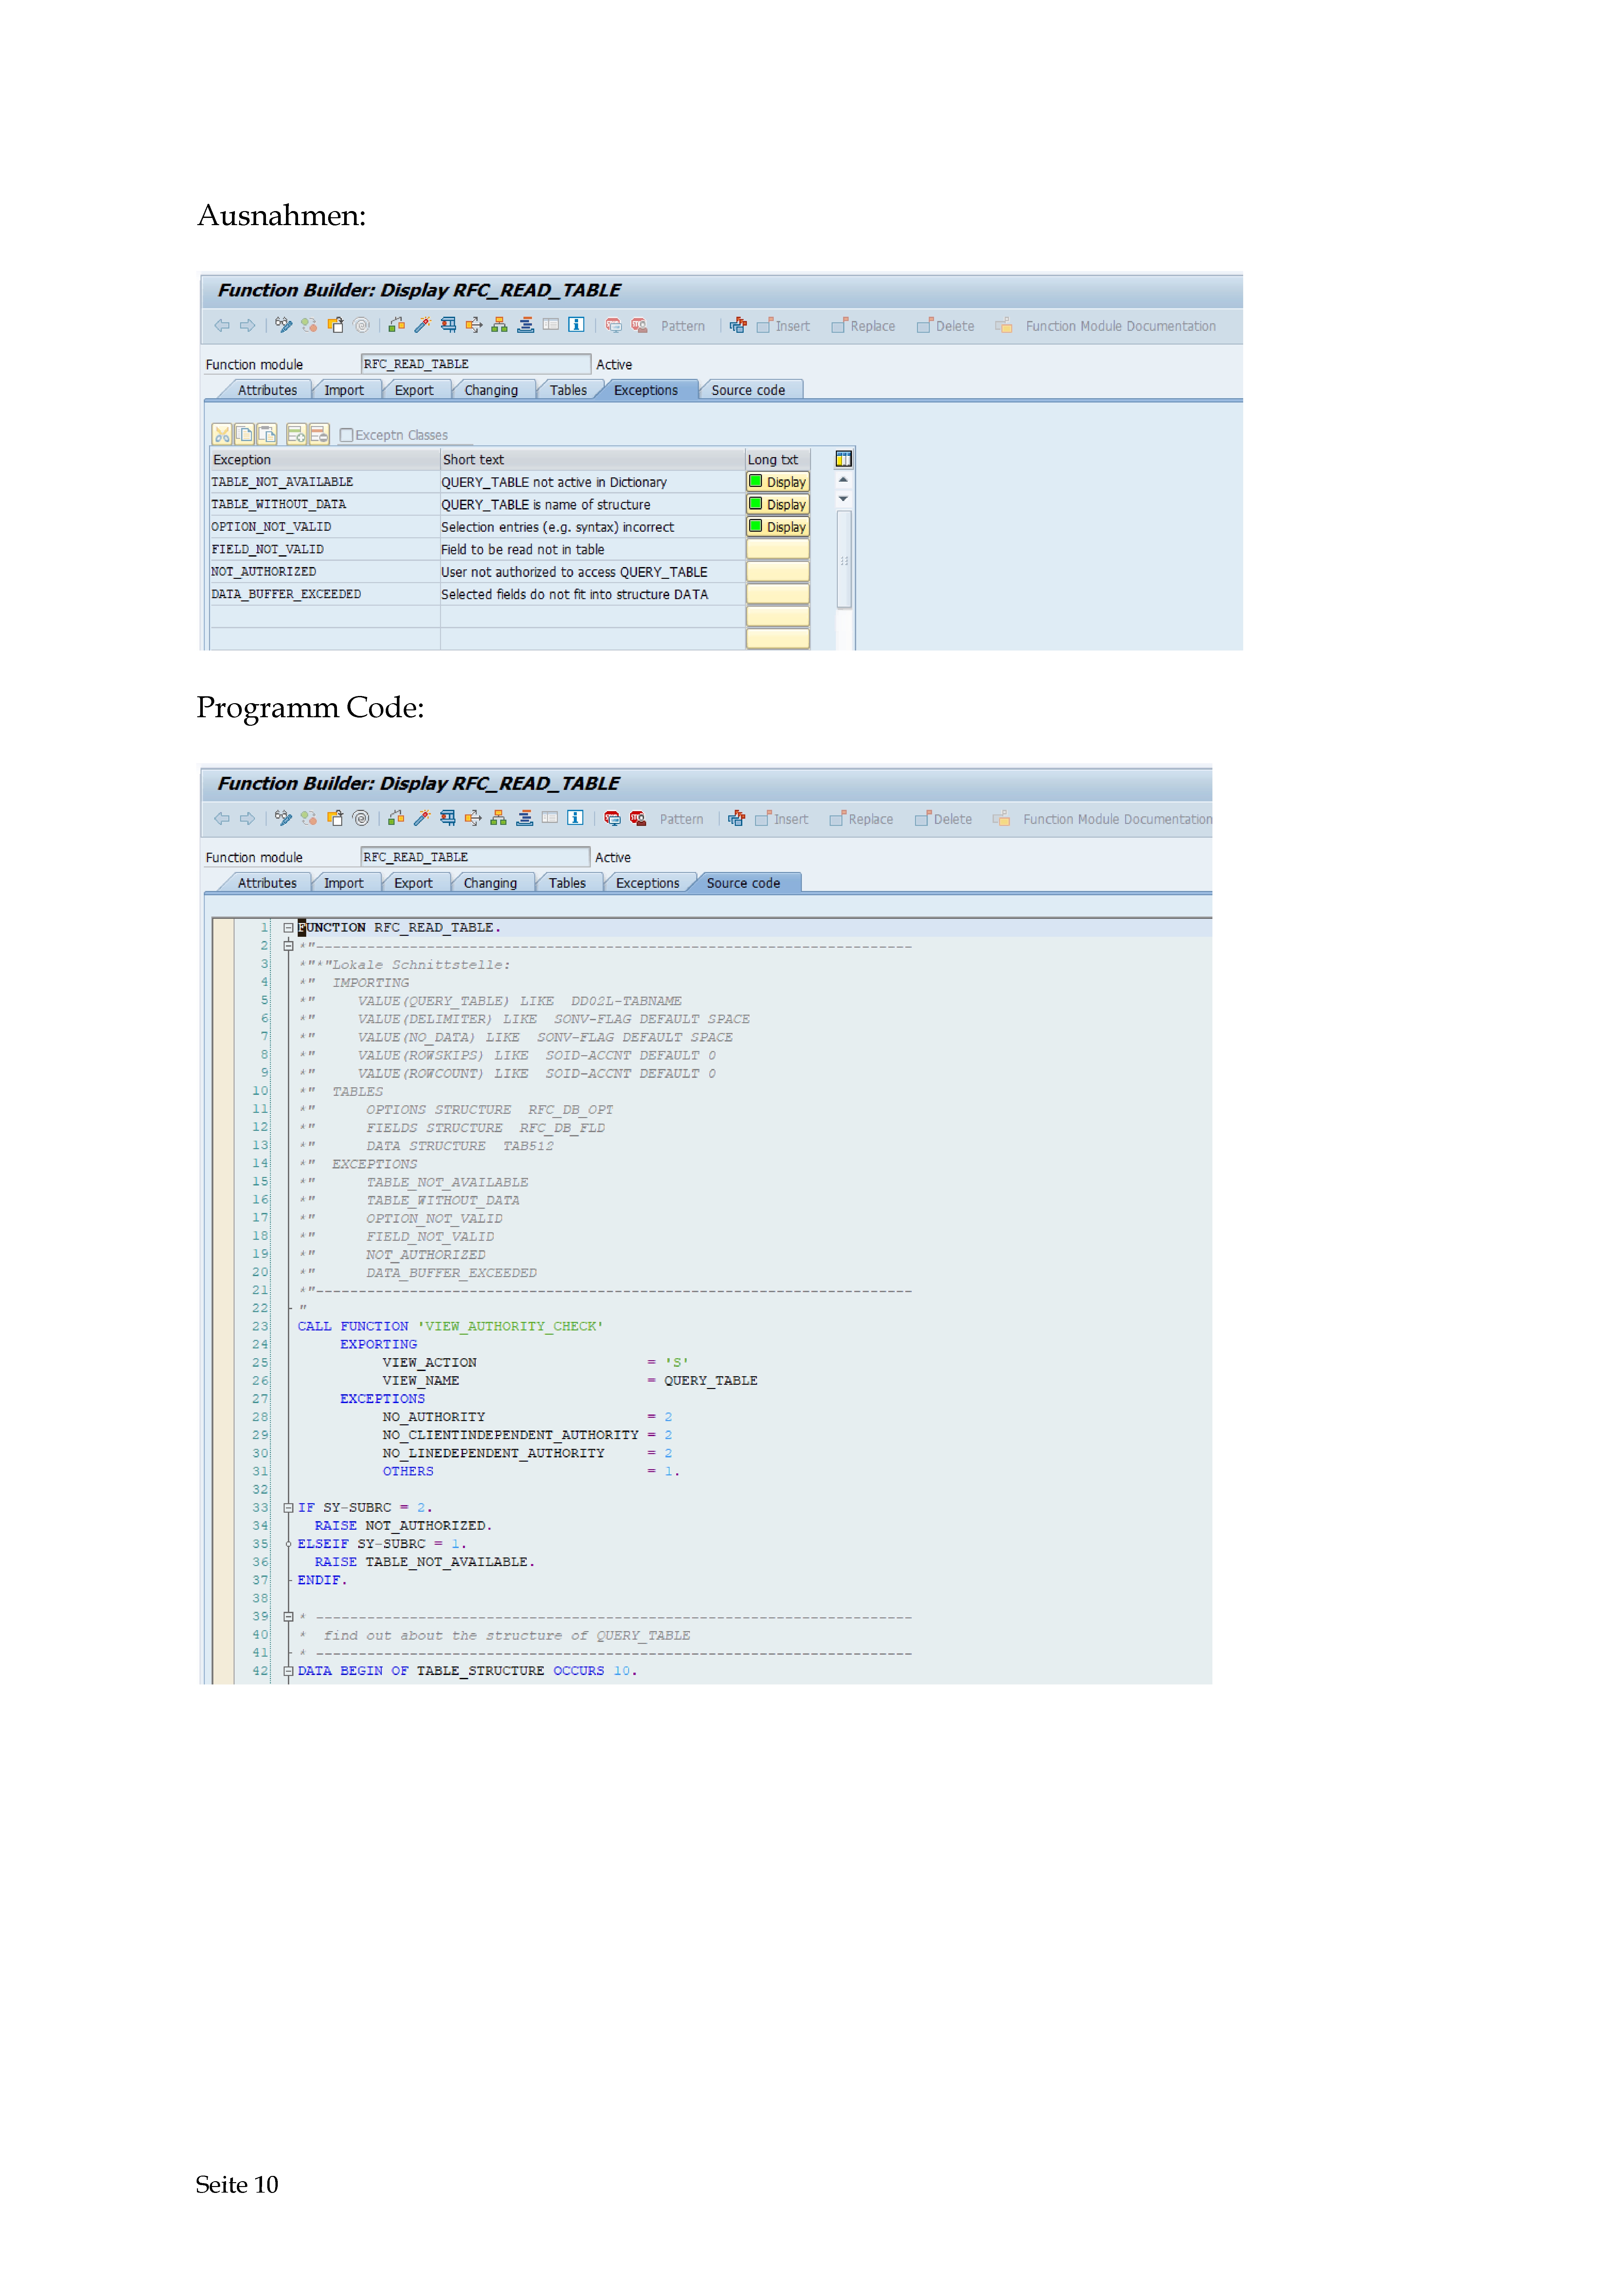
Task: Click Insert button in Source code window
Action: coord(782,819)
